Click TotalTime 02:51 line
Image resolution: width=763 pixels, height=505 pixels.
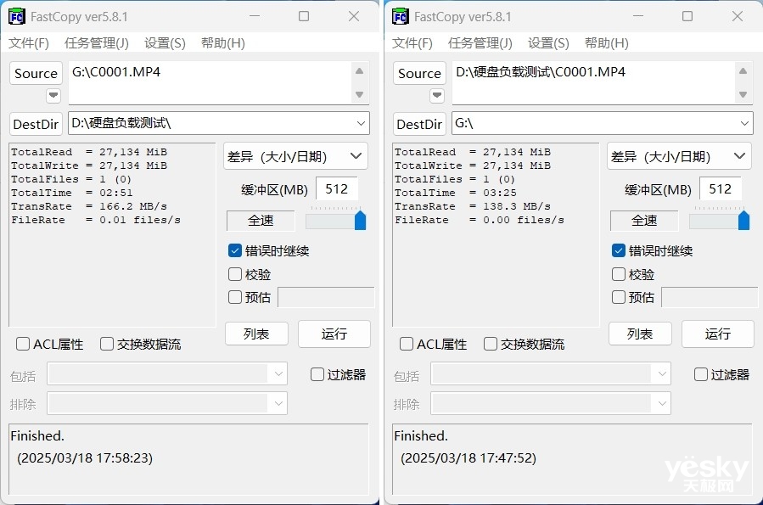pyautogui.click(x=71, y=193)
